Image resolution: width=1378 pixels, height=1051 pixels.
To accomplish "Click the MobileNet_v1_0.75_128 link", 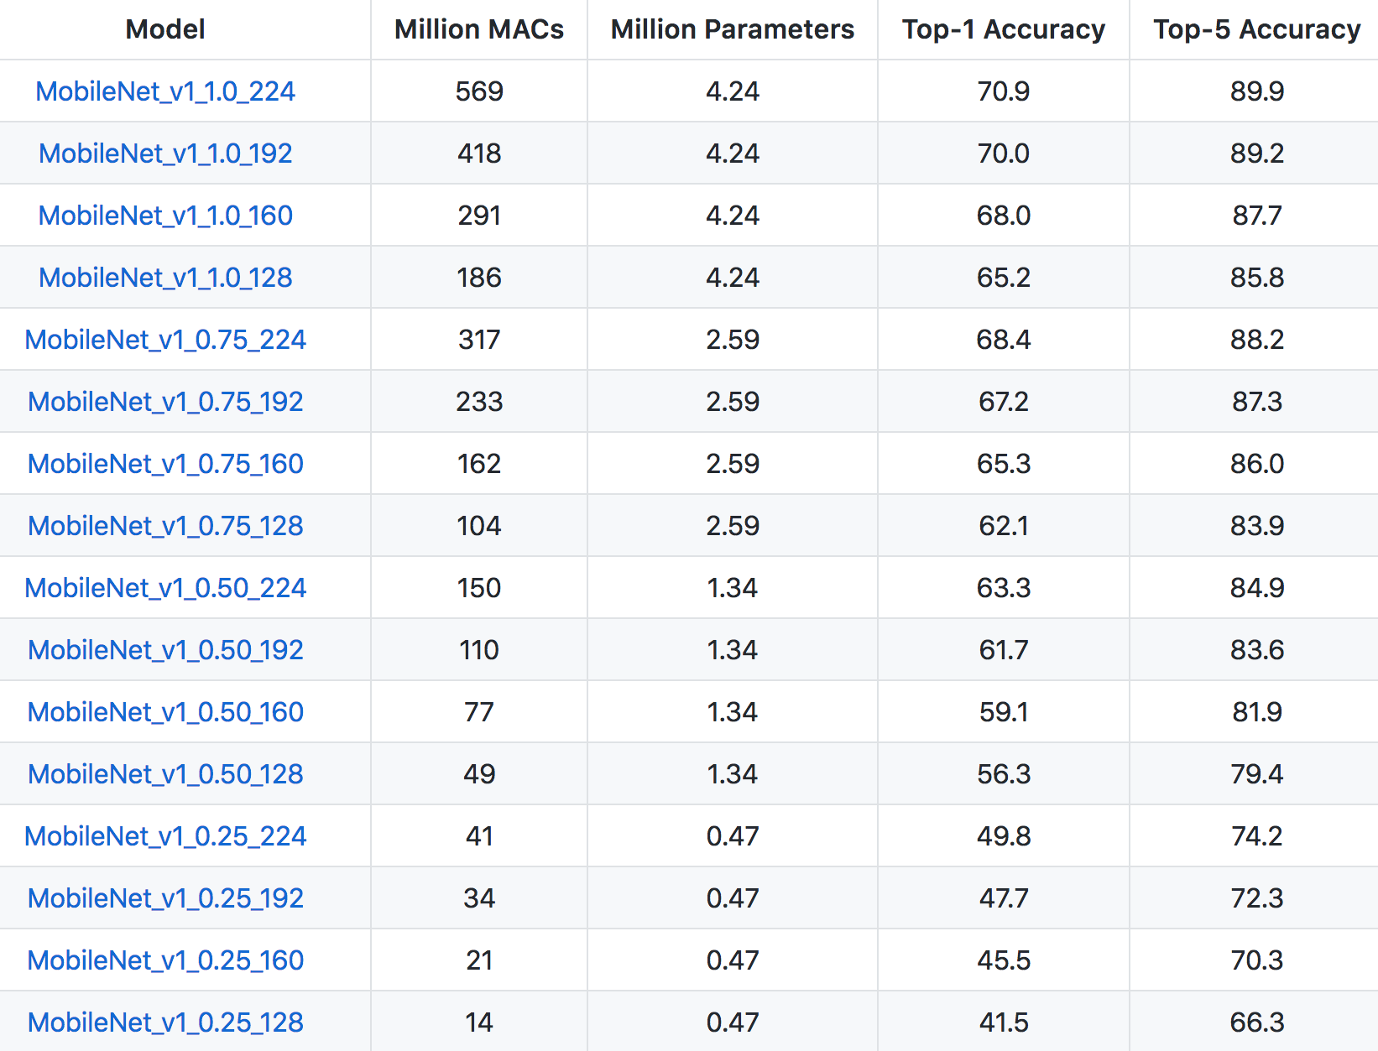I will click(x=165, y=526).
